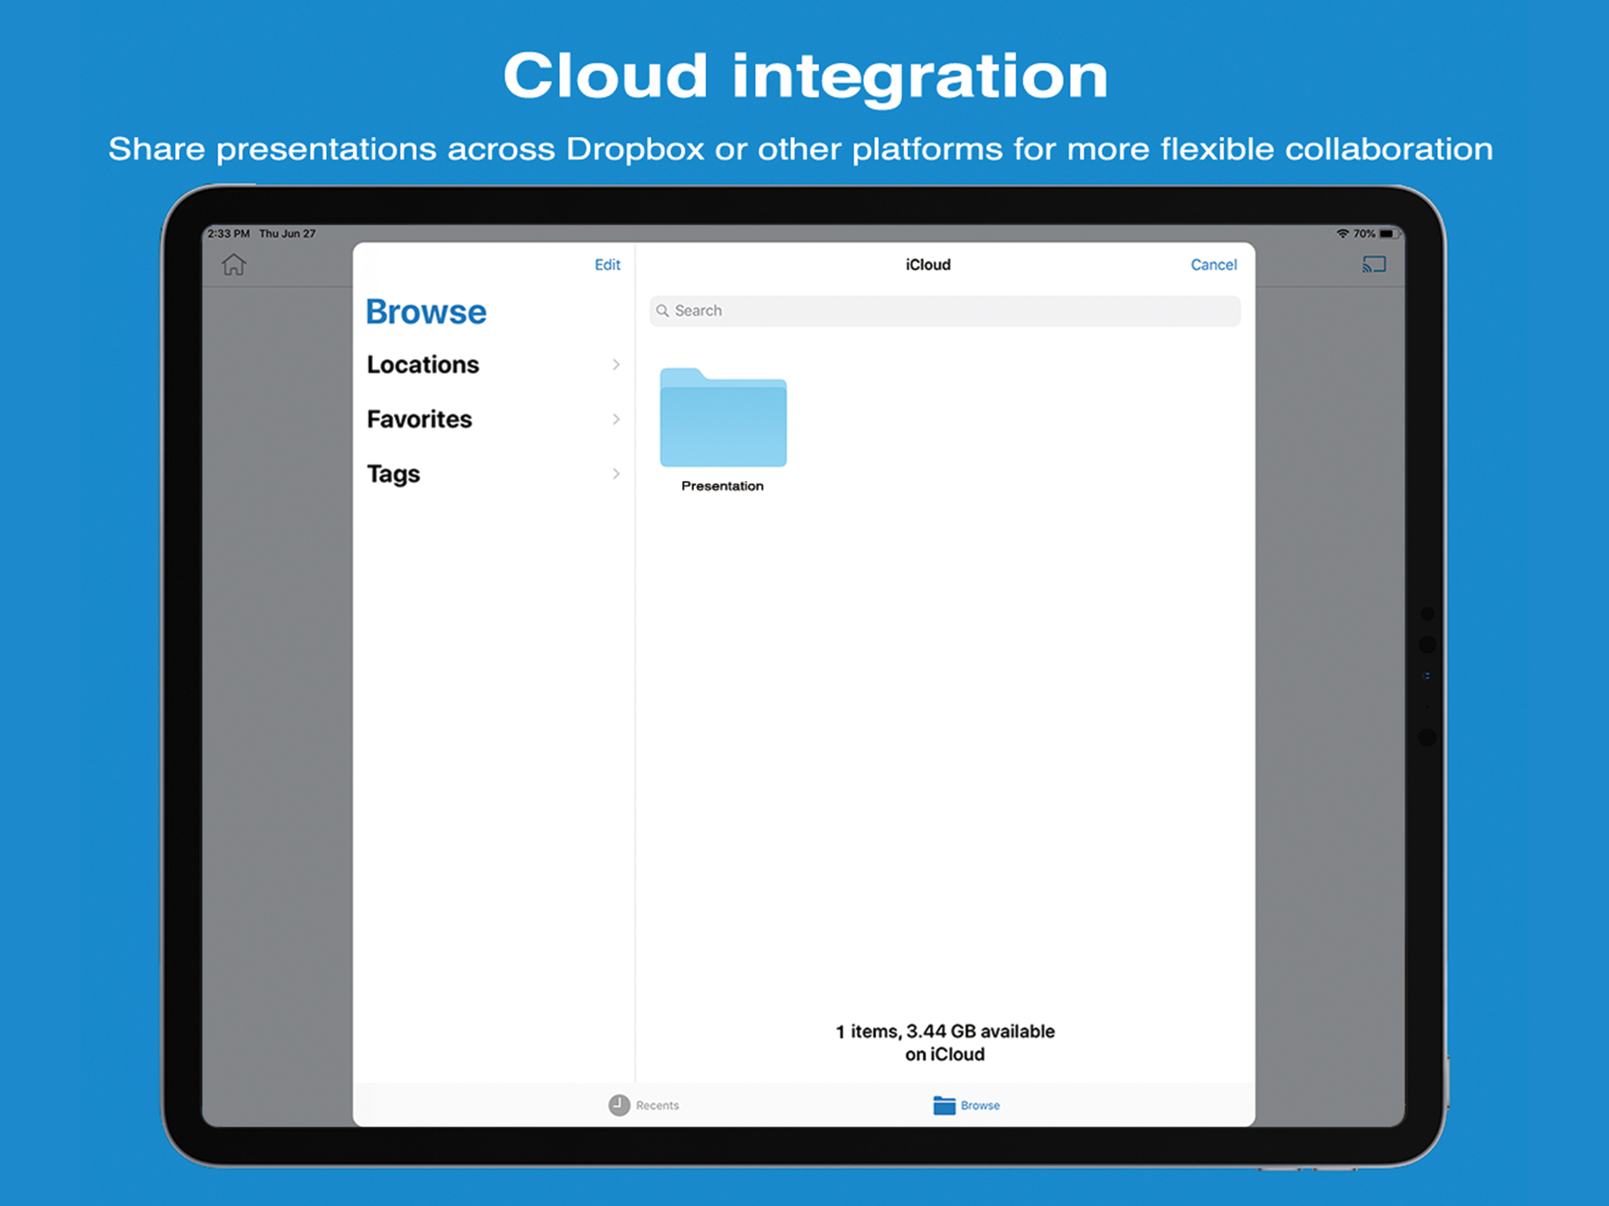The image size is (1609, 1206).
Task: Check the battery indicator icon
Action: (1389, 234)
